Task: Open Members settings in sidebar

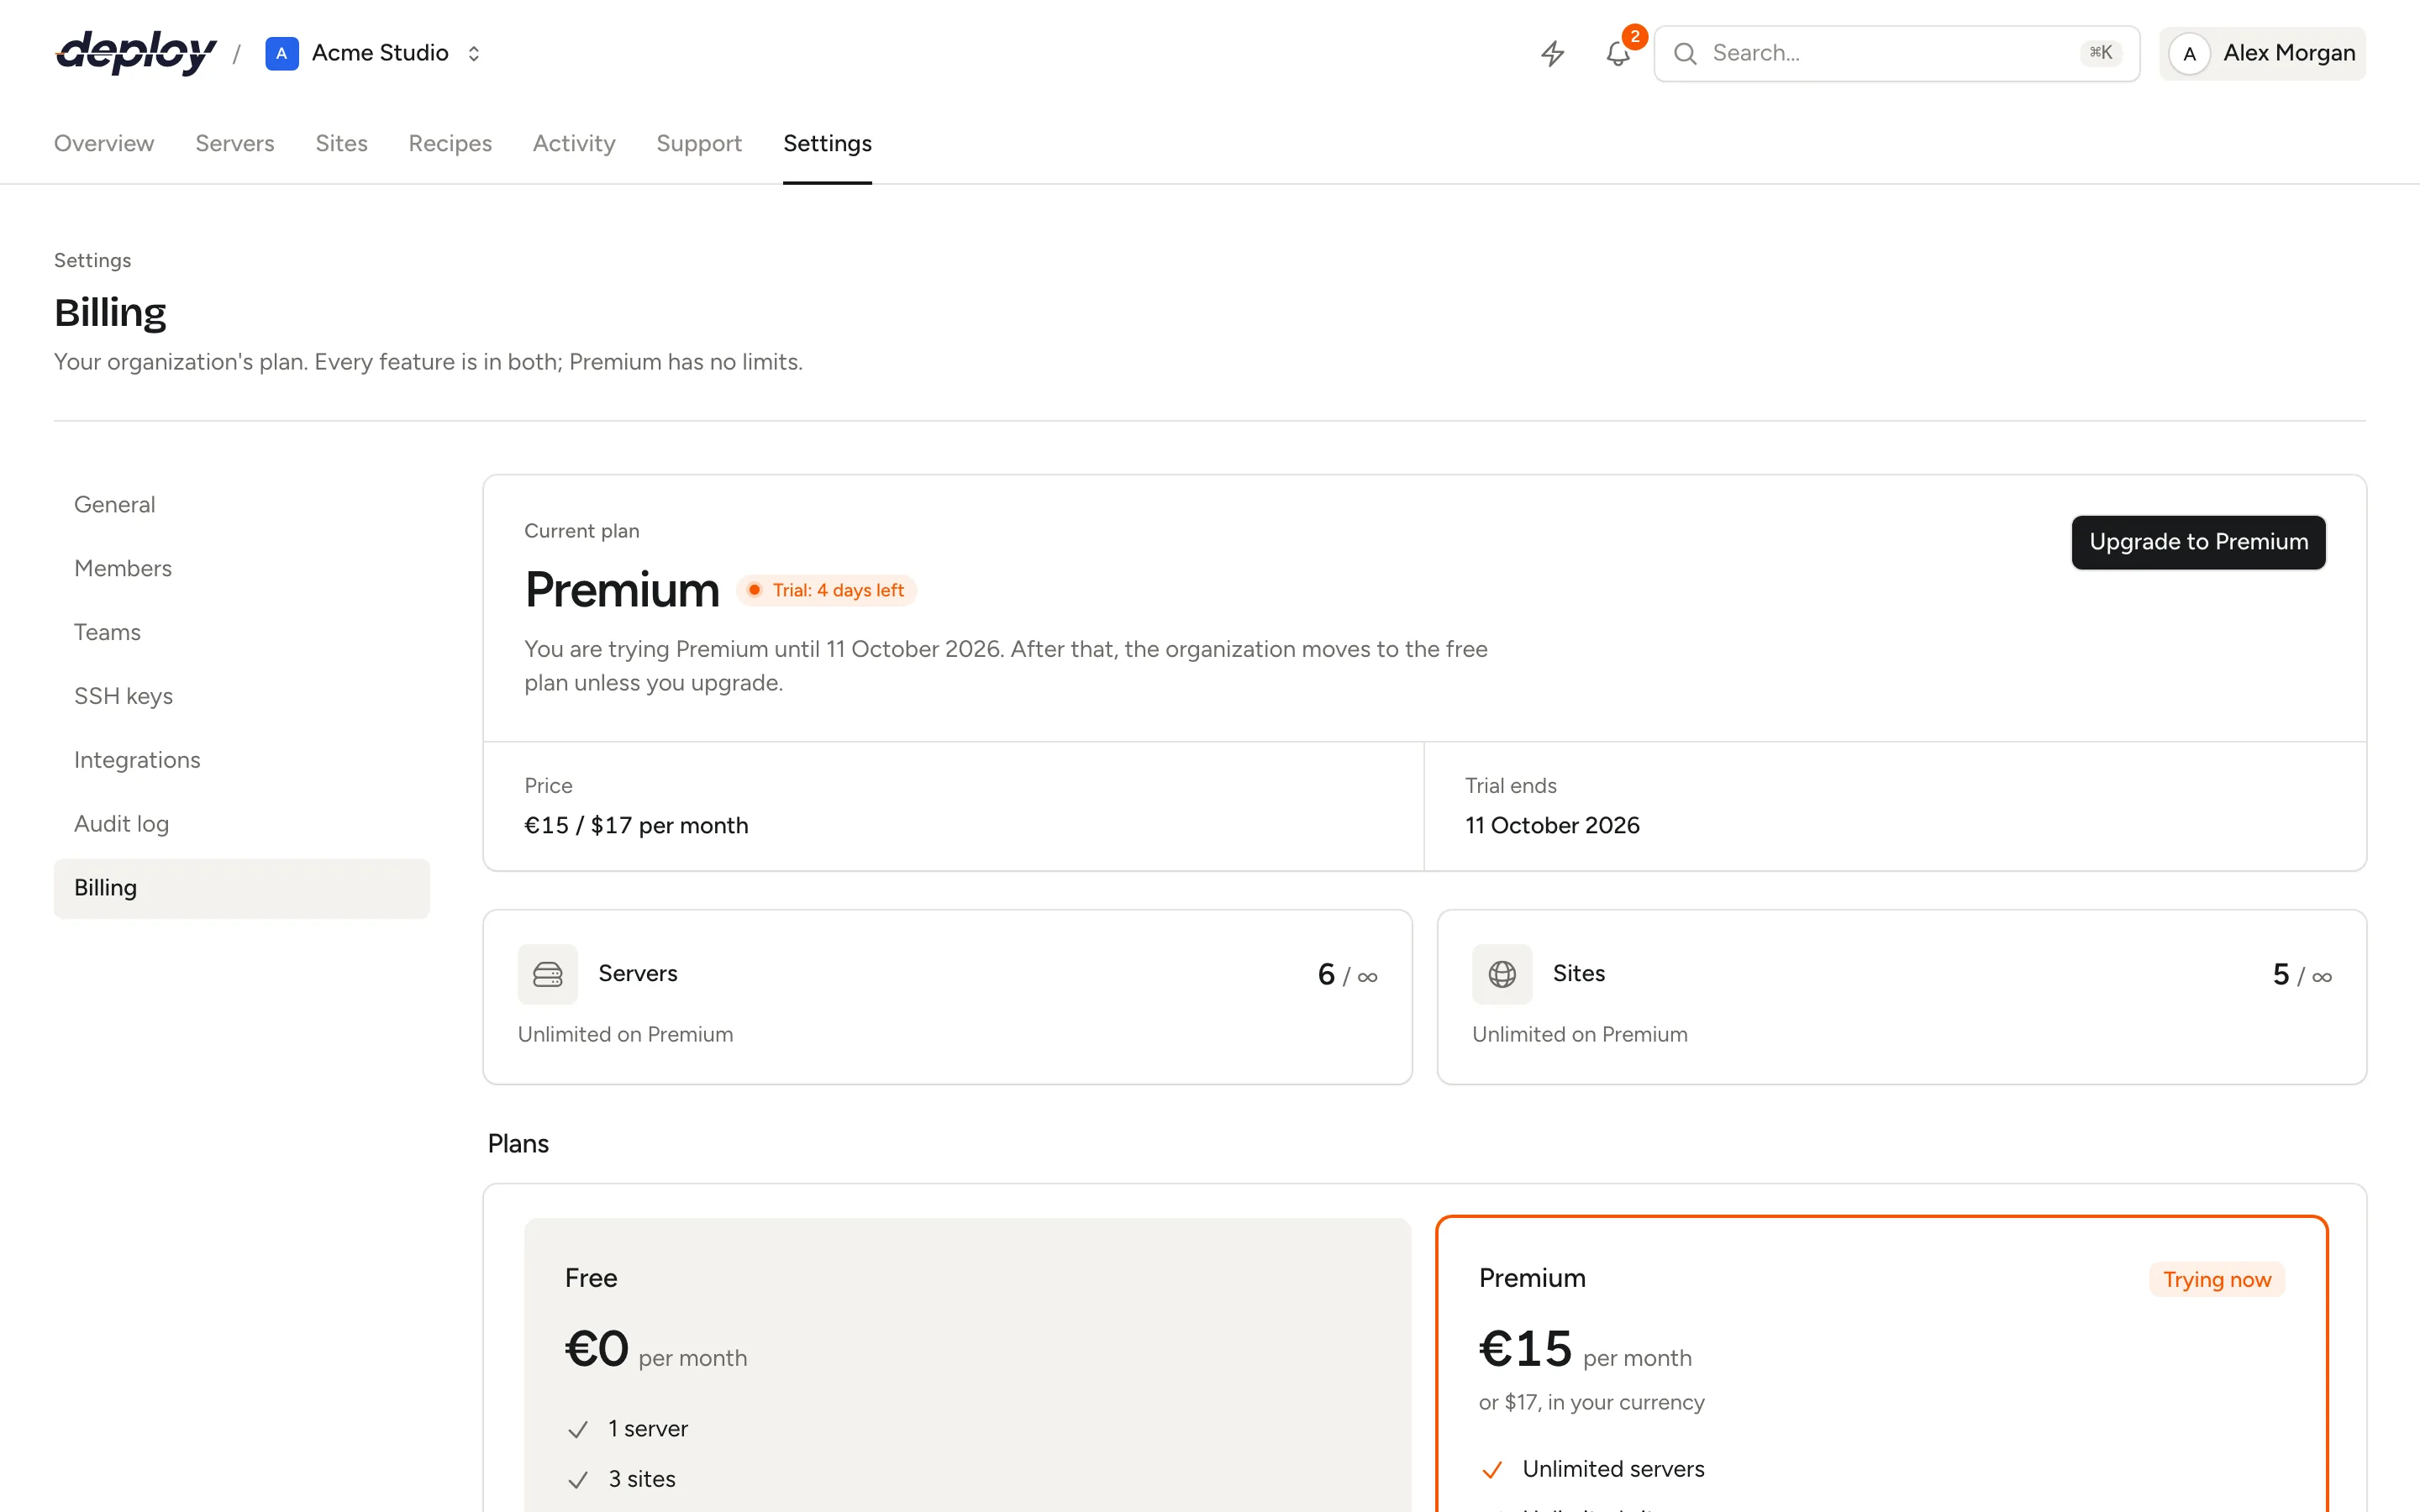Action: (x=242, y=569)
